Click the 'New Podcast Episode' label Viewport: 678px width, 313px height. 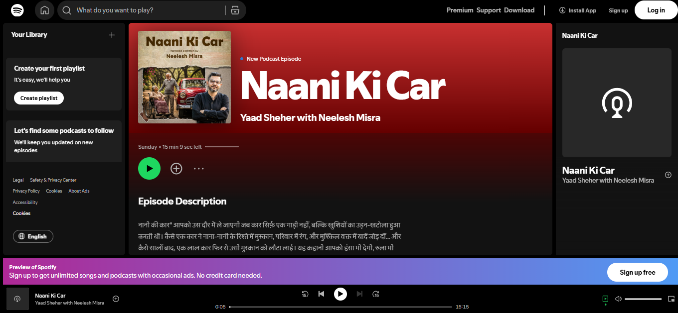(x=274, y=59)
